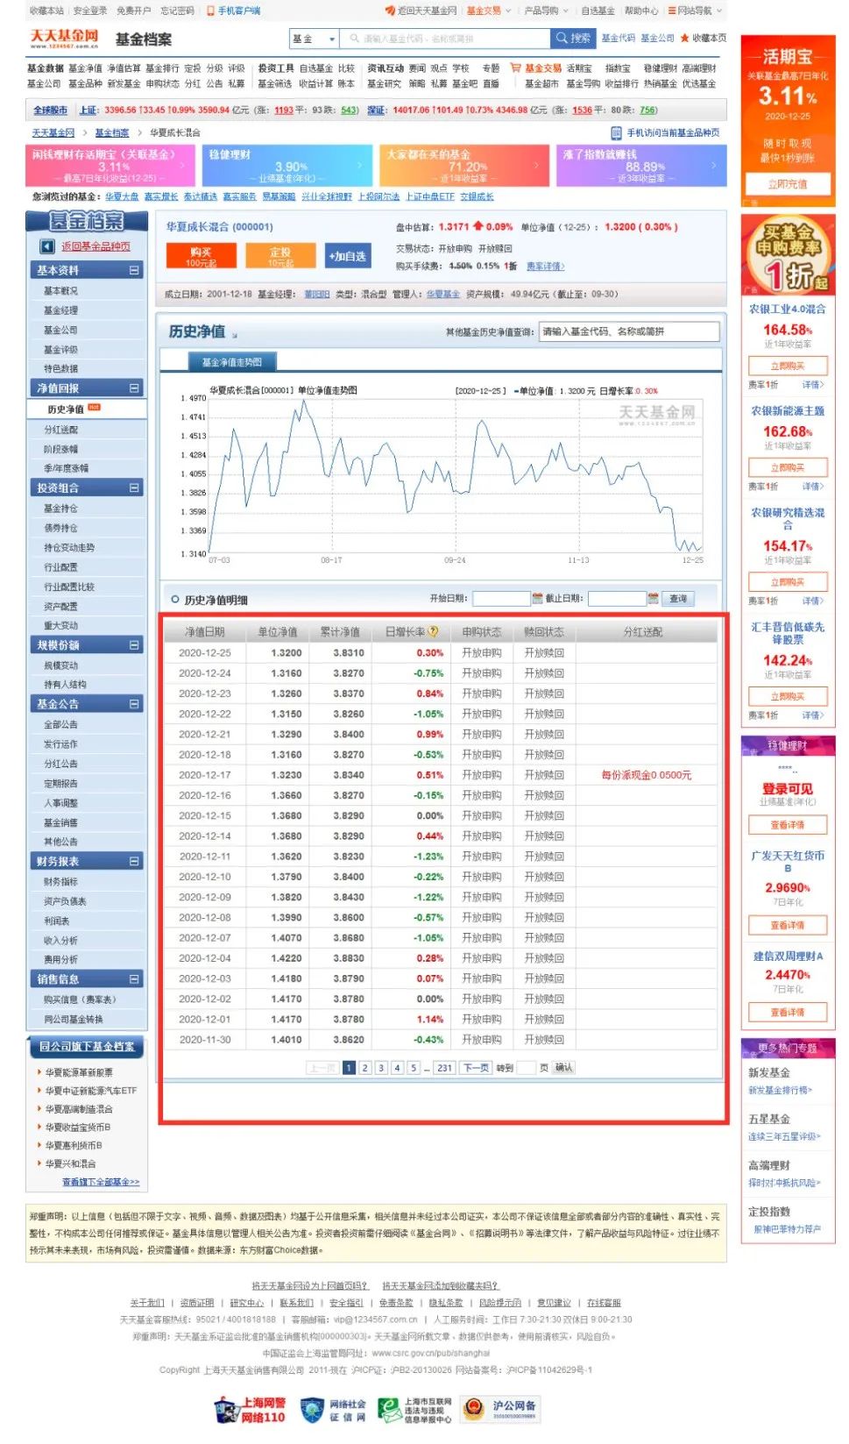This screenshot has width=849, height=1444.
Task: Click the 其他基金历史净值查询 input
Action: click(629, 331)
